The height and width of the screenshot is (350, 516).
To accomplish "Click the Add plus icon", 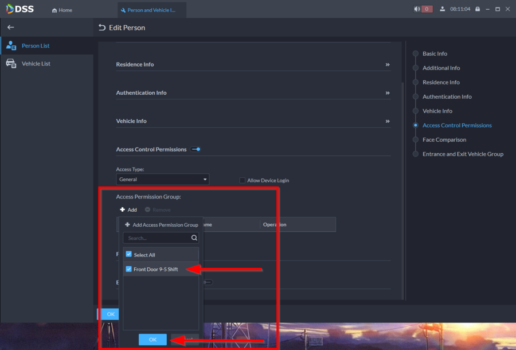I will (123, 210).
